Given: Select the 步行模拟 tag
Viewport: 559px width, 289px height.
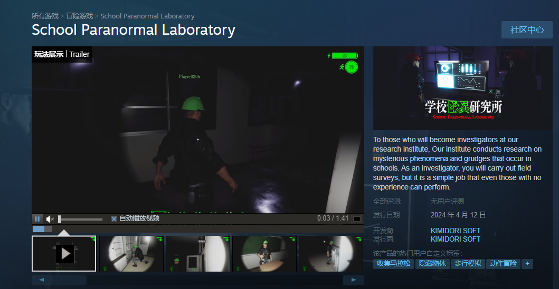Looking at the screenshot, I should pyautogui.click(x=467, y=264).
